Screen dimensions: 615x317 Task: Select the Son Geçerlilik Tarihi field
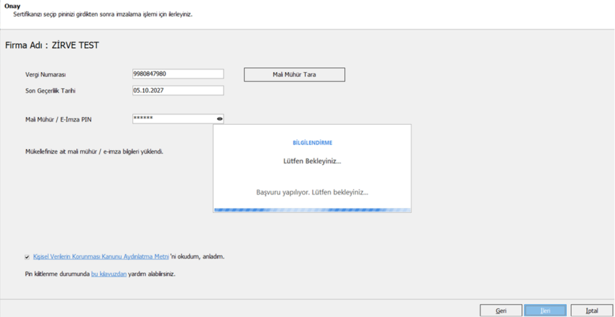178,90
